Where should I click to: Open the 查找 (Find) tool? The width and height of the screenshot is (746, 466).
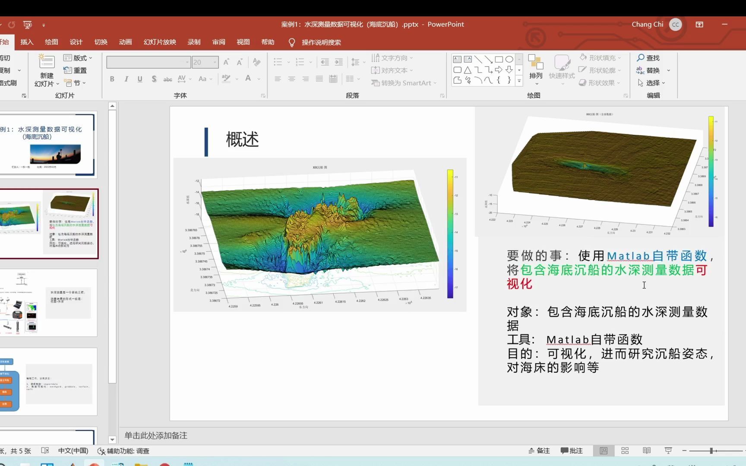pyautogui.click(x=648, y=57)
